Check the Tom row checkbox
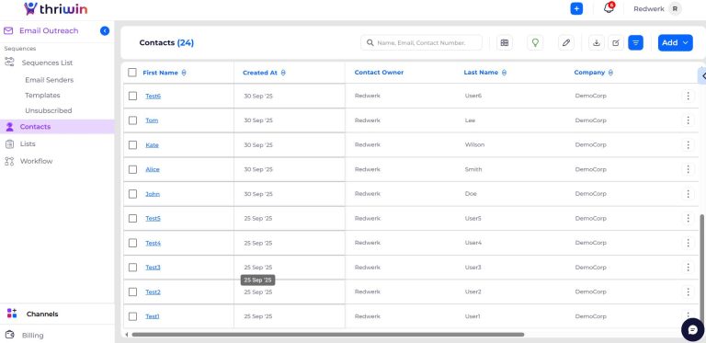This screenshot has height=343, width=706. tap(132, 120)
